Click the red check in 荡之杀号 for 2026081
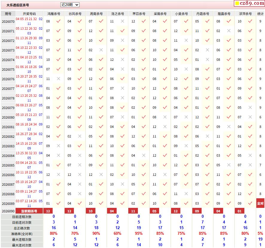This screenshot has height=248, width=265. point(122,127)
